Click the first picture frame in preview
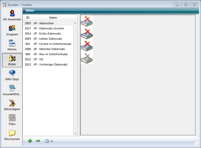This screenshot has height=148, width=201. (87, 21)
